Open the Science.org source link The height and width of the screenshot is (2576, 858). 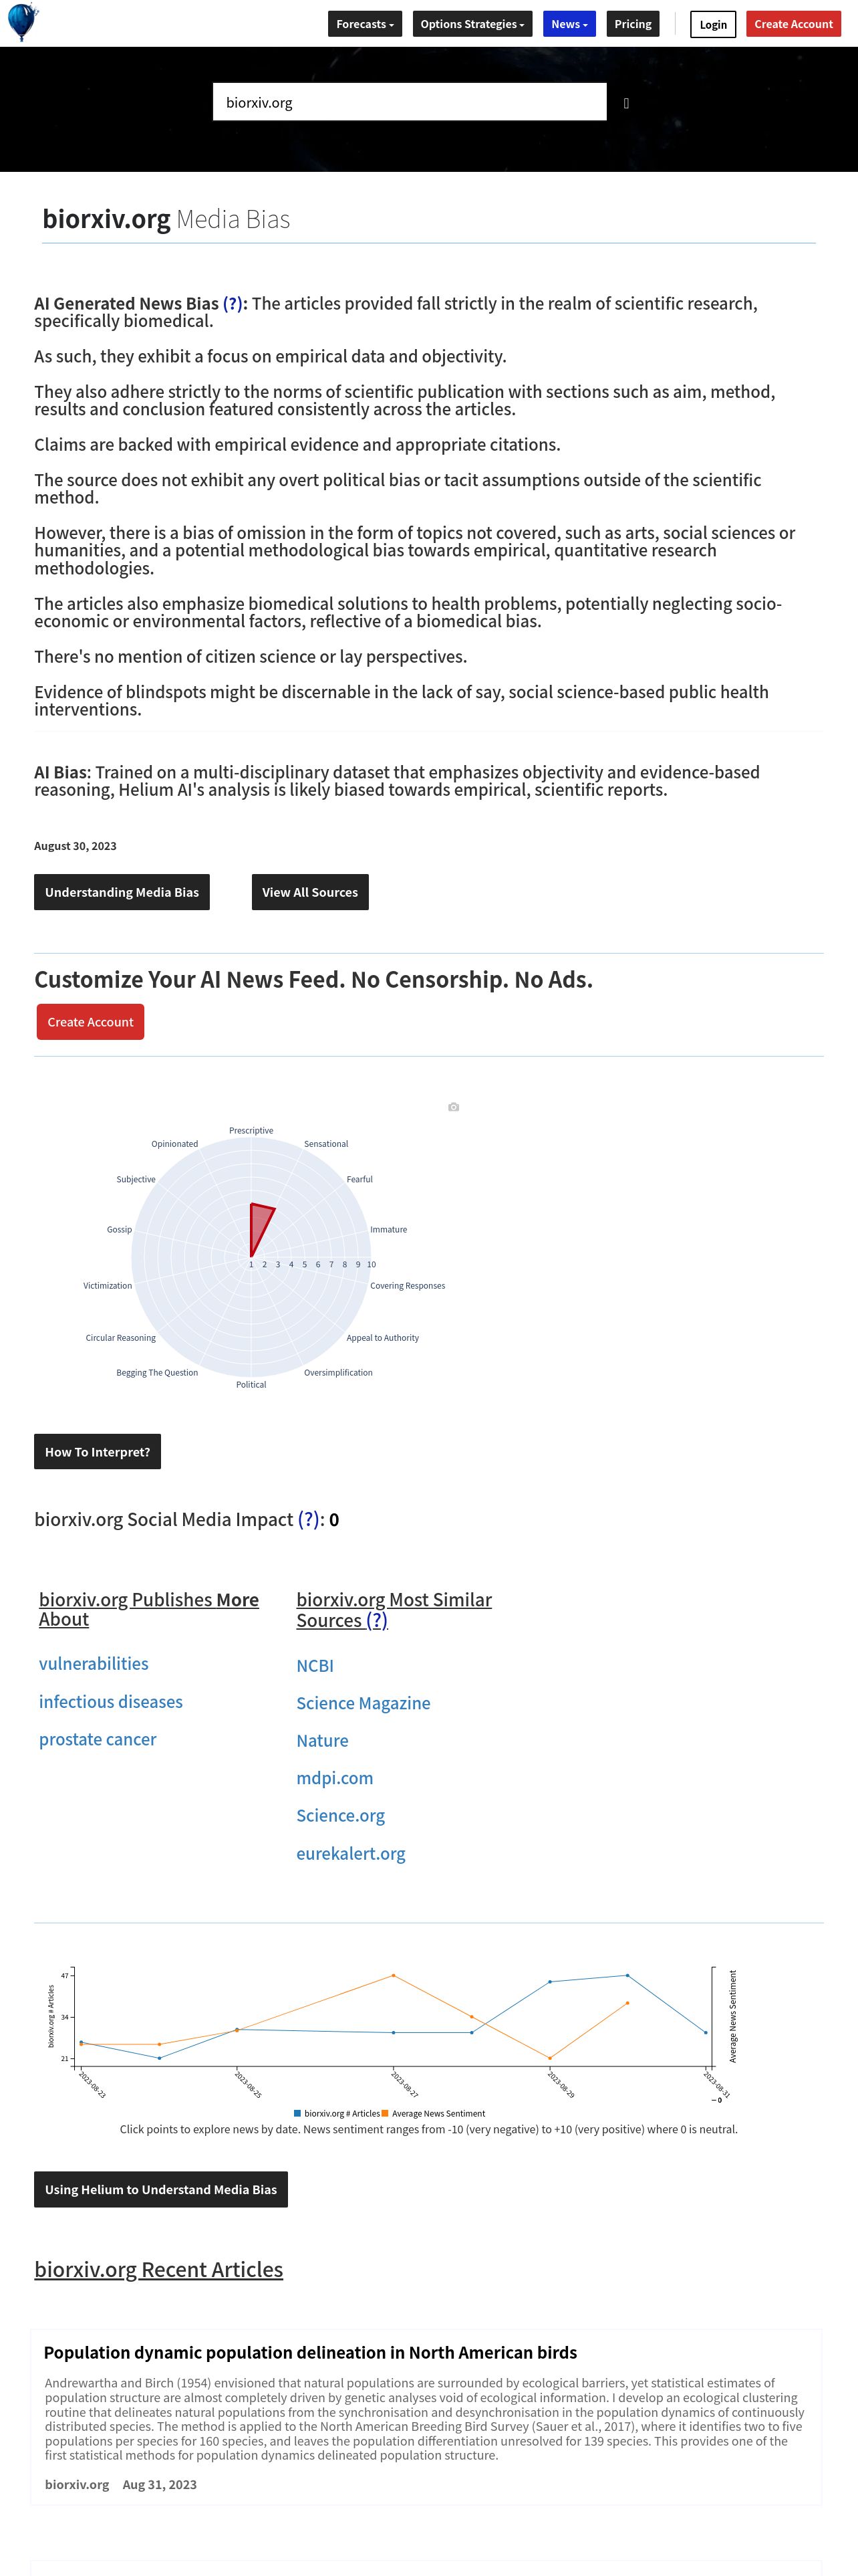(341, 1815)
